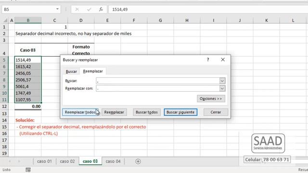Switch to the Buscar tab
308x173 pixels.
point(71,72)
